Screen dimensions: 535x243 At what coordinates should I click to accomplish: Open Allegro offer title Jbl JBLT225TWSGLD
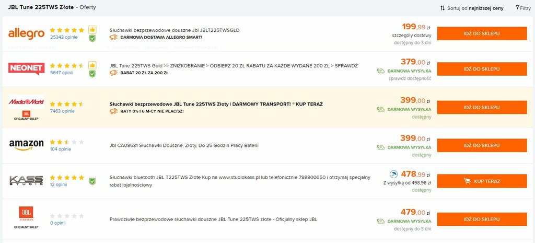coord(175,30)
